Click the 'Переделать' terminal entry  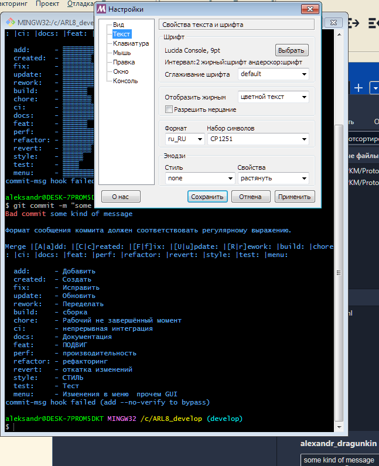[83, 304]
